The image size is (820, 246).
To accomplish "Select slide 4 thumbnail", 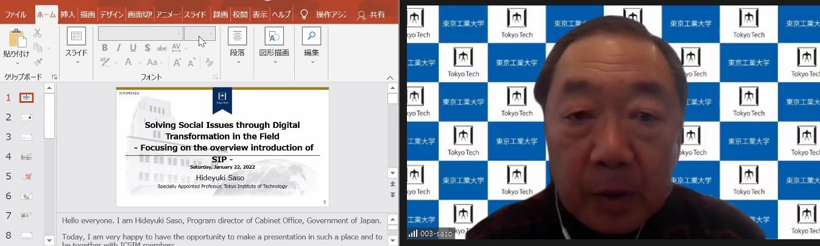I will click(26, 156).
